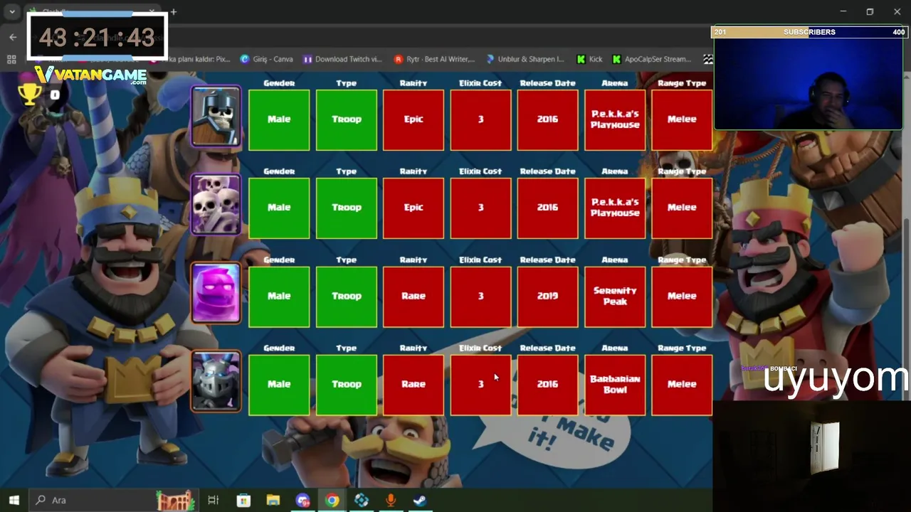The image size is (911, 512).
Task: Click the taskbar search box labeled Ara
Action: click(114, 500)
